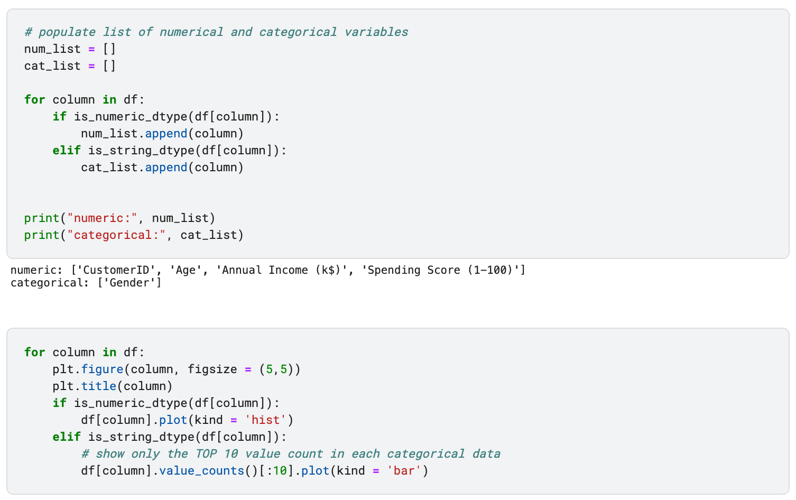Click the first code cell's comment line
This screenshot has height=500, width=796.
tap(216, 32)
